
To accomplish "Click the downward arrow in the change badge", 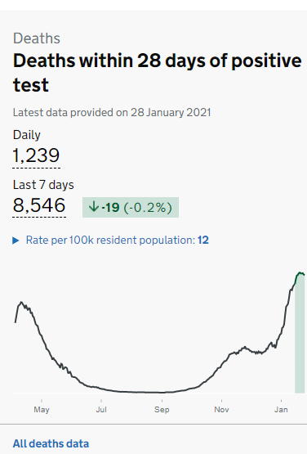I will (94, 207).
